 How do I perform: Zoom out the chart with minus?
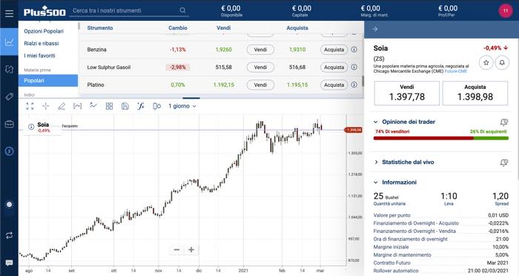(x=176, y=249)
